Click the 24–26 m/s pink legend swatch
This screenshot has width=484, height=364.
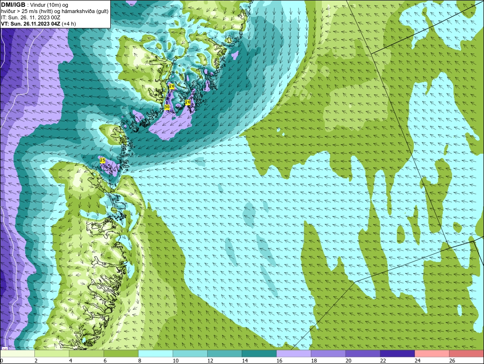(x=432, y=353)
